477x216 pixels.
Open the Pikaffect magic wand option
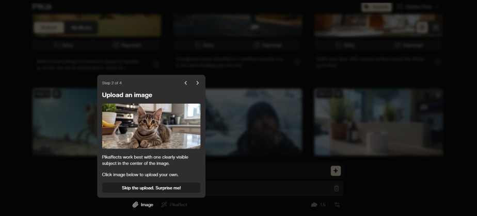(x=174, y=205)
